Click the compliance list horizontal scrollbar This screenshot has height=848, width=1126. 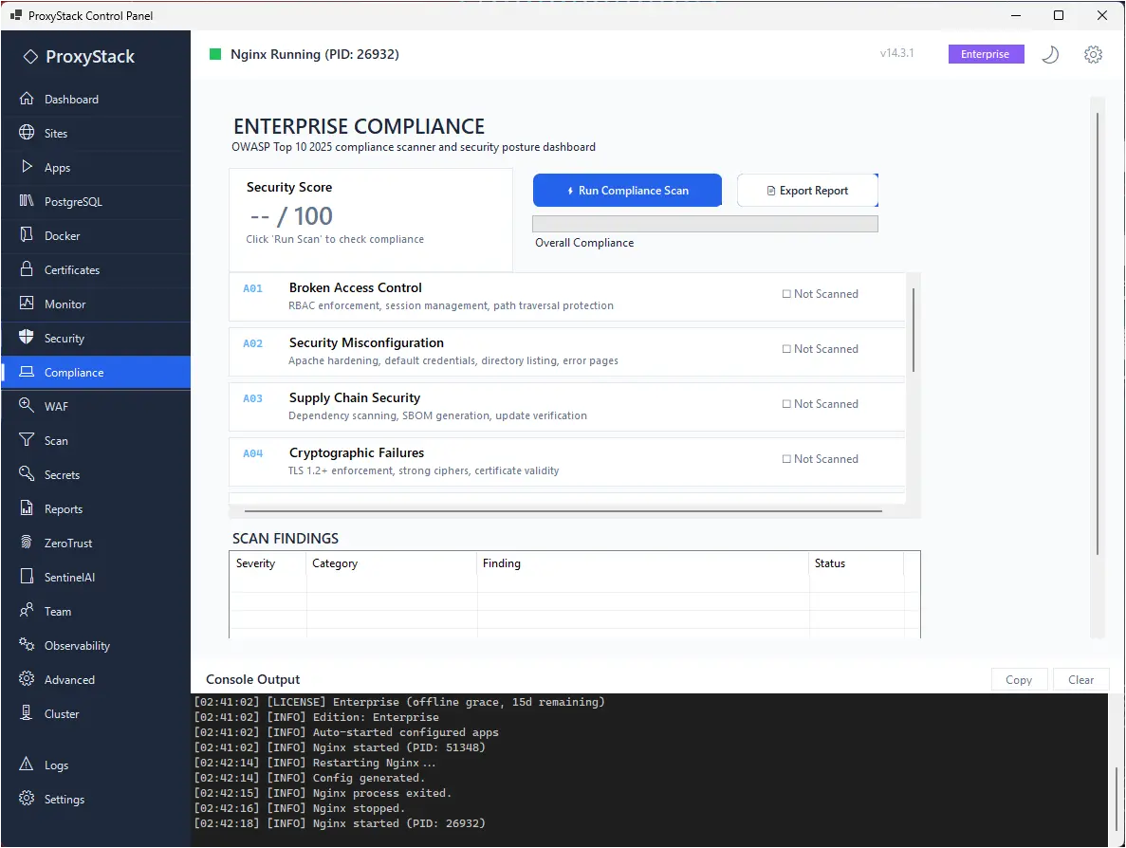563,511
